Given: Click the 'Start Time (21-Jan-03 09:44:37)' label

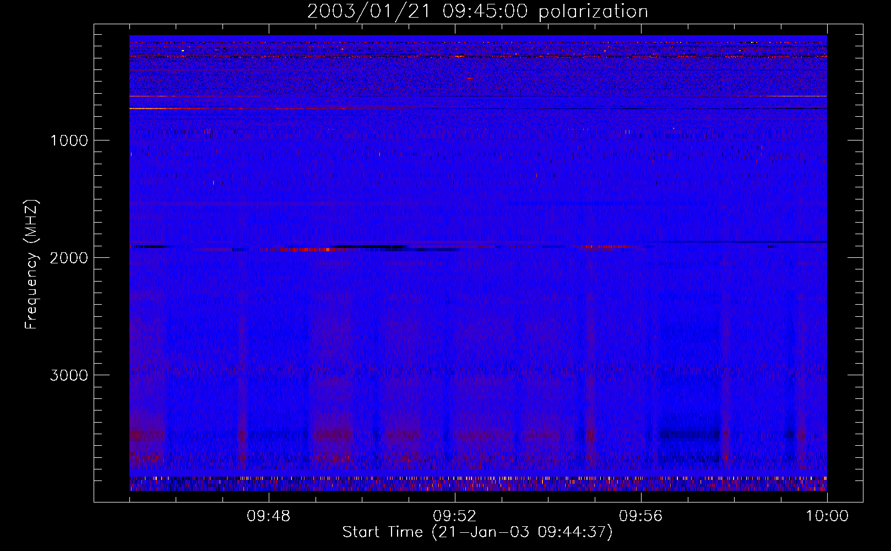Looking at the screenshot, I should click(477, 532).
